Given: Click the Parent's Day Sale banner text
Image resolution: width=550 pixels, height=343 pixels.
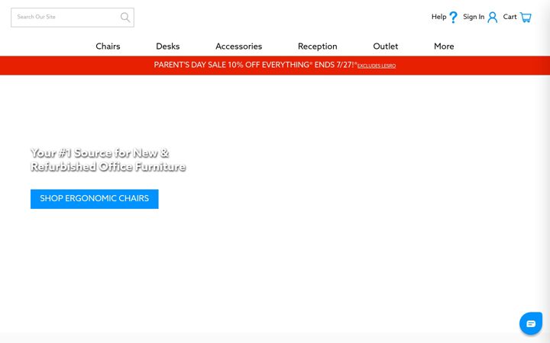Looking at the screenshot, I should tap(255, 65).
